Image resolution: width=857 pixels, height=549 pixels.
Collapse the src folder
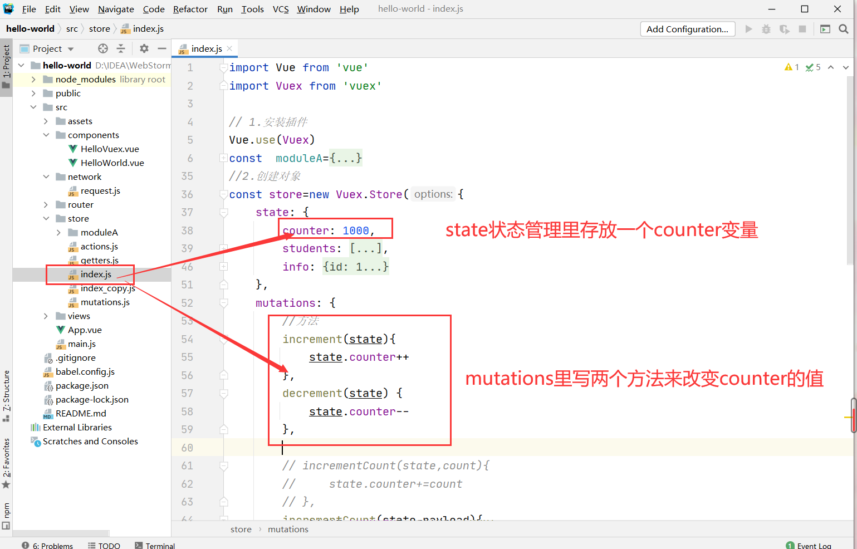[33, 107]
